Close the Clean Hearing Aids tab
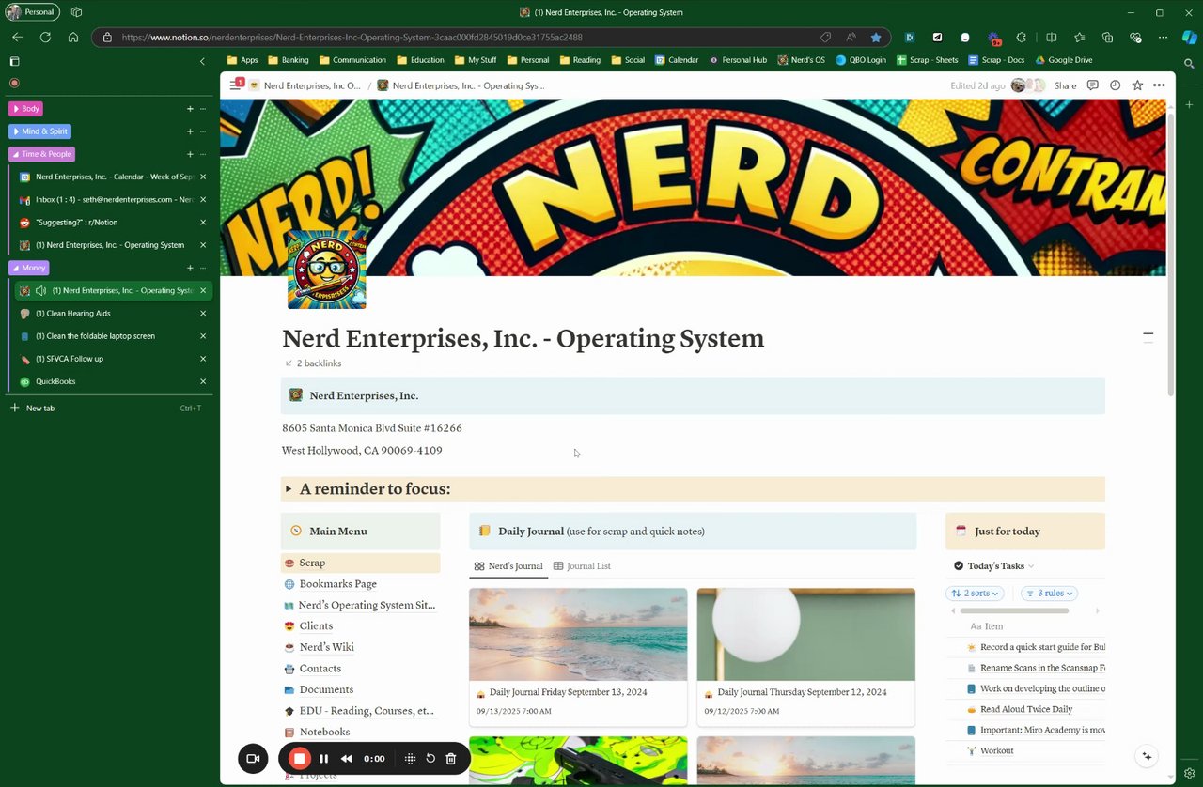The height and width of the screenshot is (787, 1203). pyautogui.click(x=203, y=314)
